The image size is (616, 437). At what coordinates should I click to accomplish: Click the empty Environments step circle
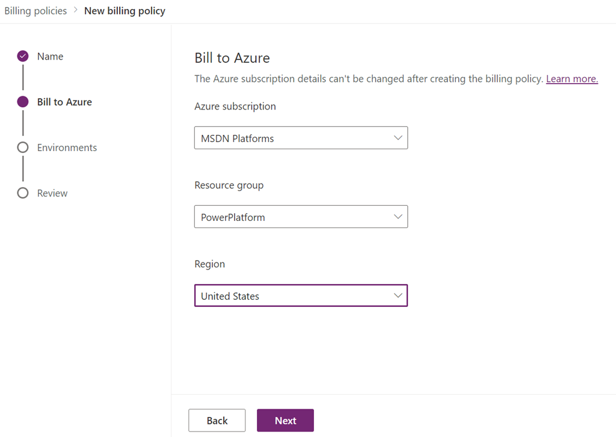click(23, 147)
